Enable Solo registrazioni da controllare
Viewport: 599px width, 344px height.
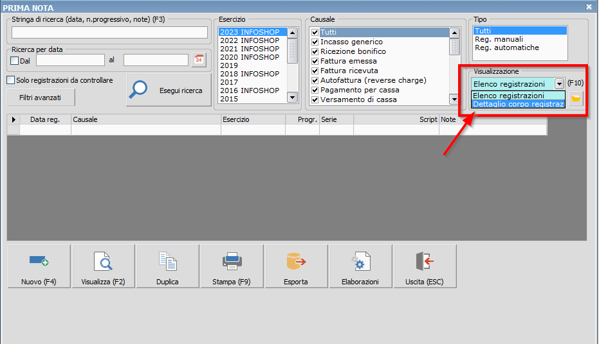click(11, 80)
